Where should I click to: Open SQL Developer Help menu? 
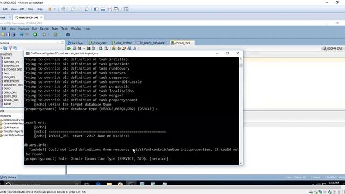(x=87, y=29)
